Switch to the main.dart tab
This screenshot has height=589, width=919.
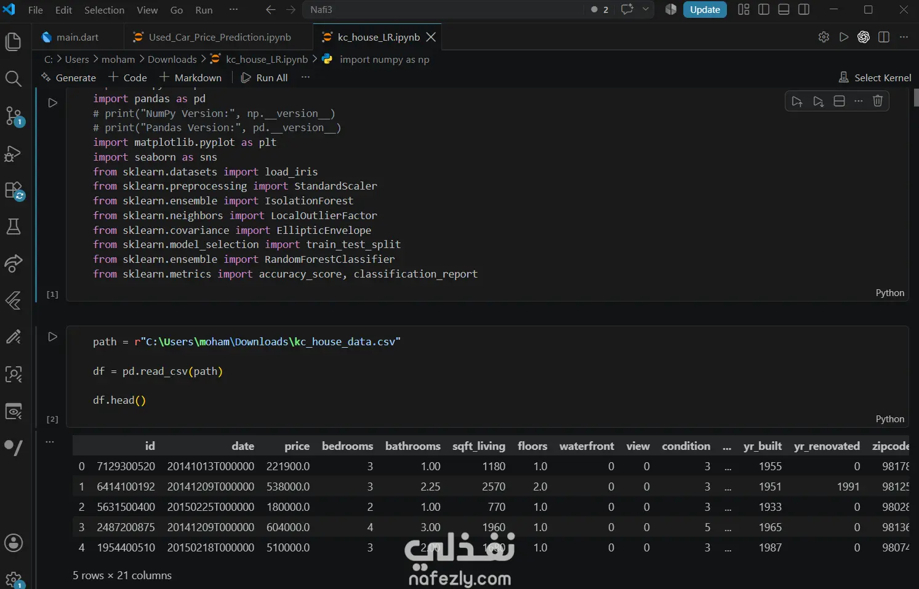point(78,37)
